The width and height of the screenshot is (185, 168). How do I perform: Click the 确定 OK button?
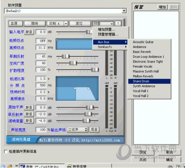tap(169, 160)
